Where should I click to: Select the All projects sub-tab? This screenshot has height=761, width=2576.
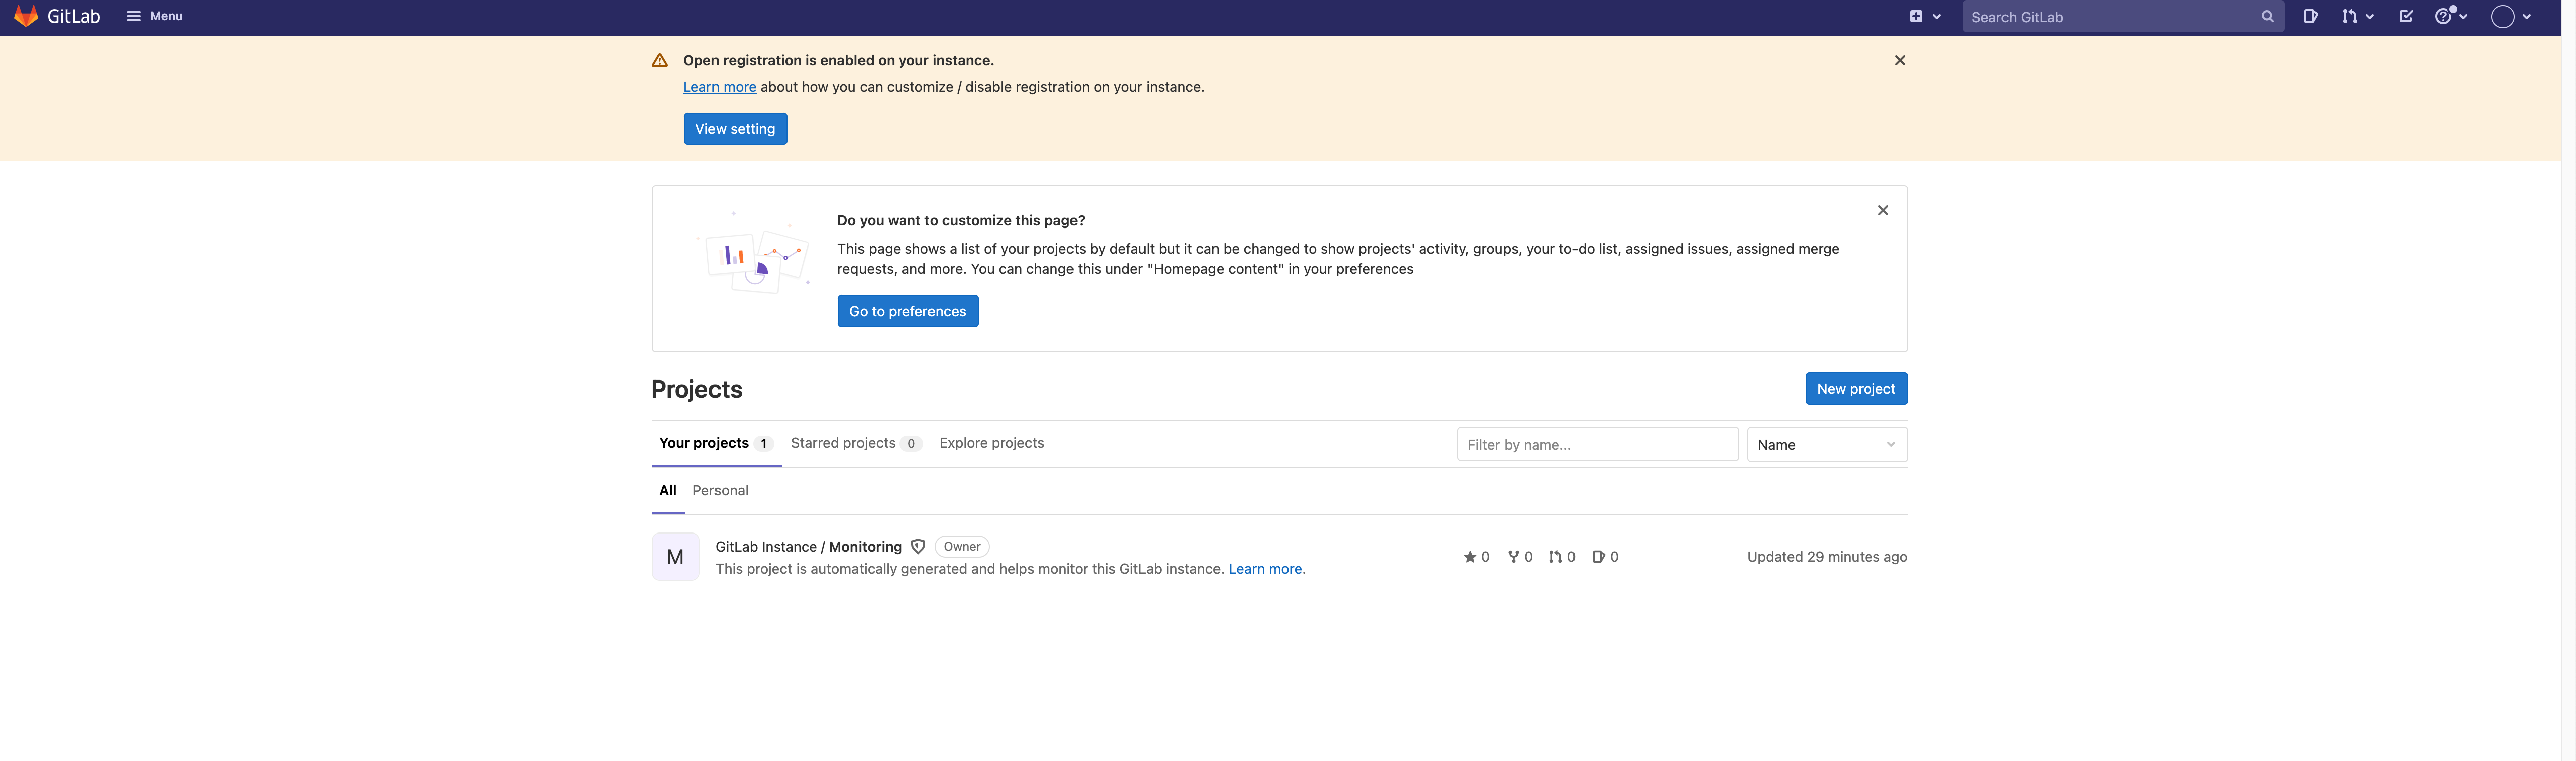(667, 490)
